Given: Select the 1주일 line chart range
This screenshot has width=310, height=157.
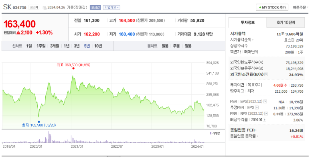Looking at the screenshot, I should [41, 46].
